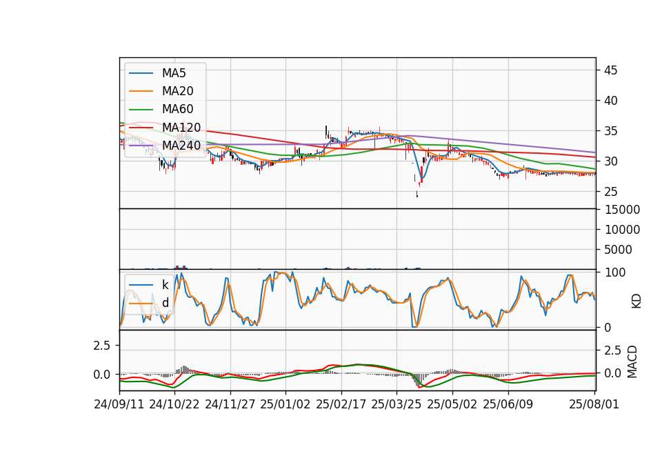Click the MA120 legend entry
The width and height of the screenshot is (662, 476).
click(165, 127)
